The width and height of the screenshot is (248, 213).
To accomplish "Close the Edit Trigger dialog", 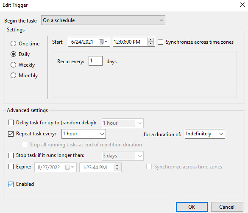I will [x=242, y=5].
